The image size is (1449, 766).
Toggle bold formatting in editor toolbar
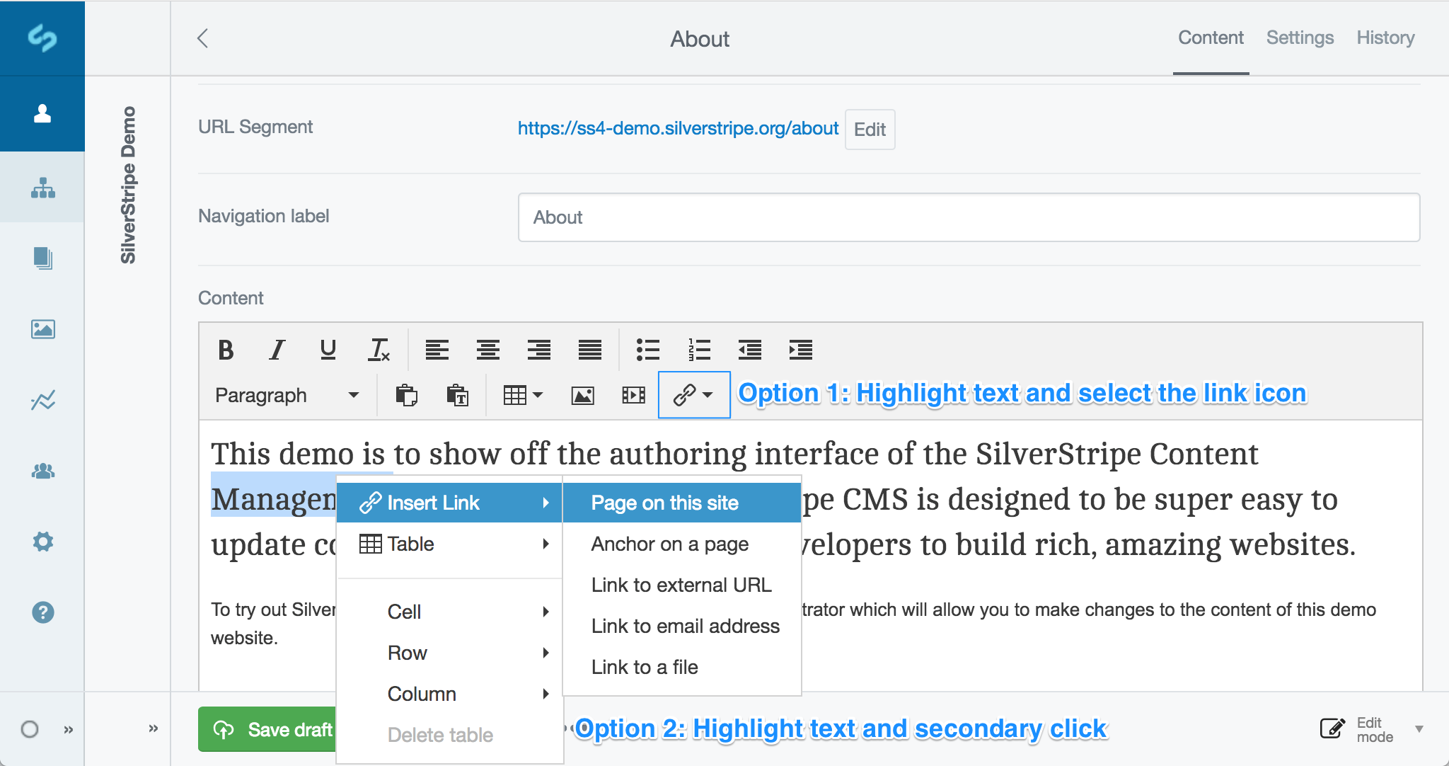click(x=226, y=350)
